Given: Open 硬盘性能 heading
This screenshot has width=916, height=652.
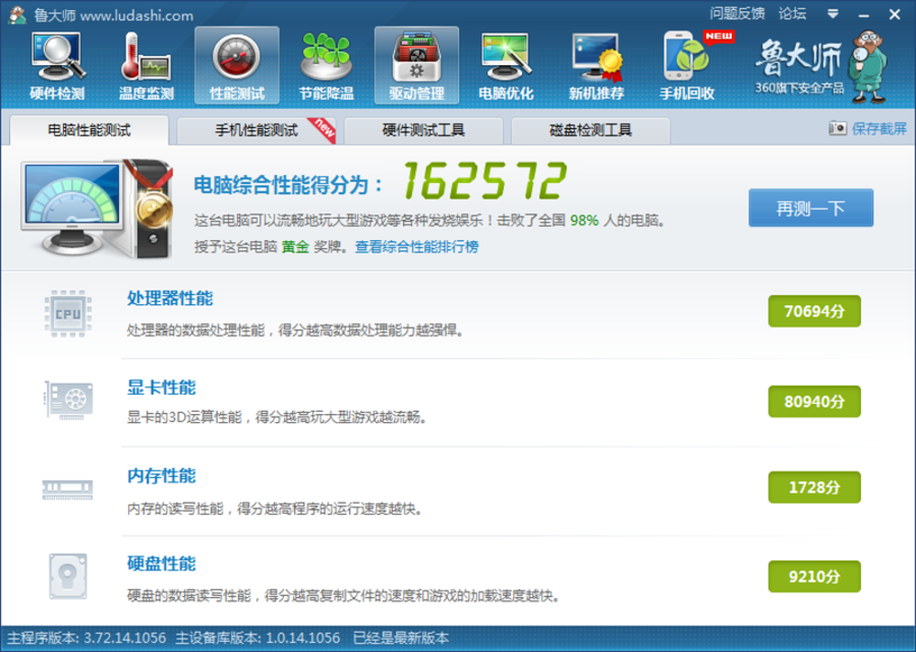Looking at the screenshot, I should [x=162, y=564].
